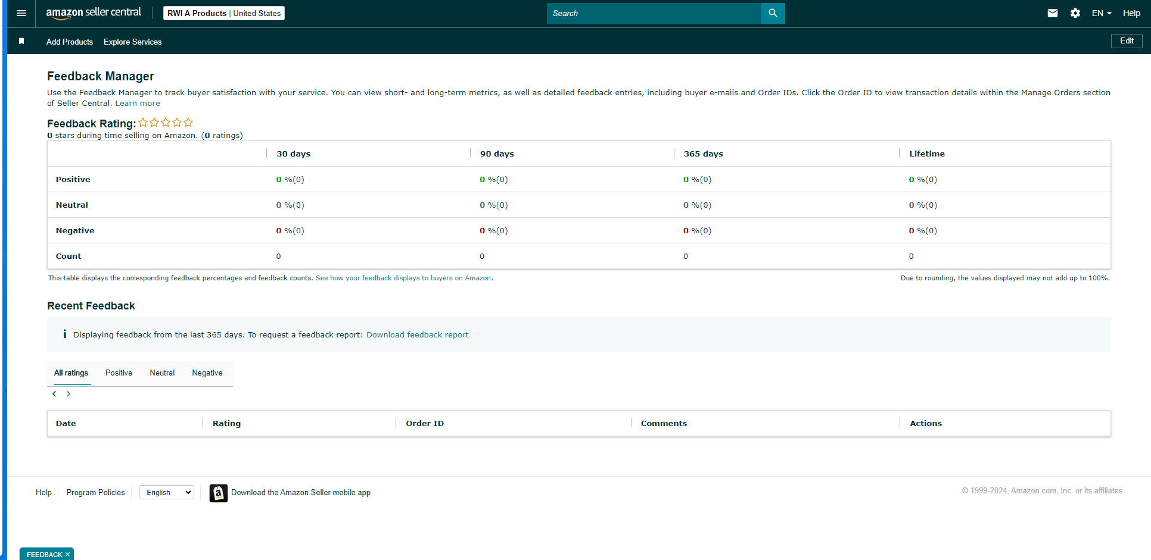
Task: Open the RWI A Products account switcher
Action: [224, 13]
